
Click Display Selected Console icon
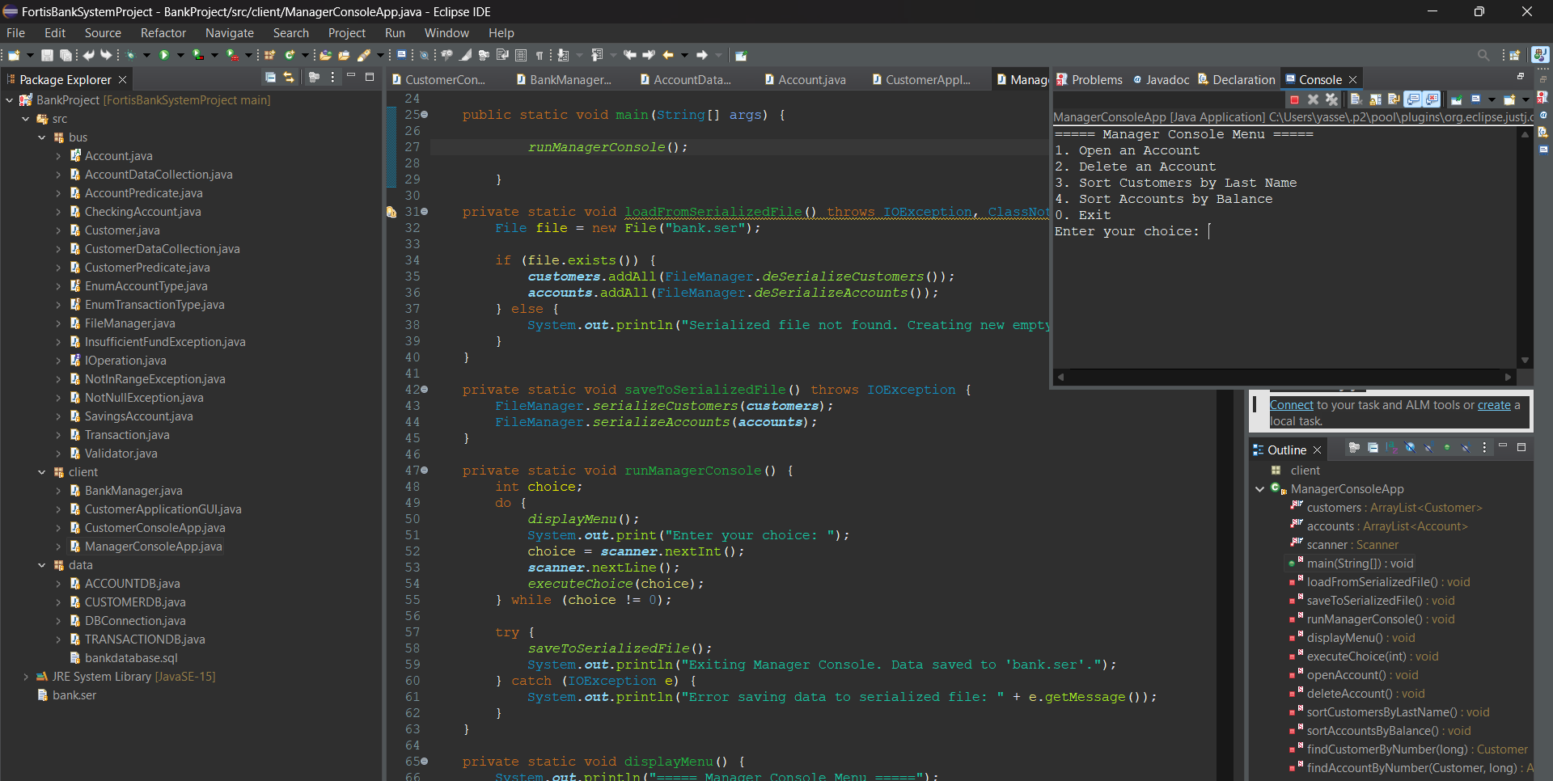(x=1475, y=99)
